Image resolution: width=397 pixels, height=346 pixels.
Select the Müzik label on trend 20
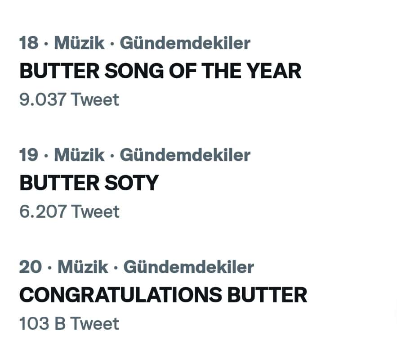point(83,267)
